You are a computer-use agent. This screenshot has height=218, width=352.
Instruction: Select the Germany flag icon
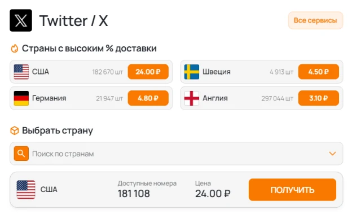pyautogui.click(x=21, y=98)
